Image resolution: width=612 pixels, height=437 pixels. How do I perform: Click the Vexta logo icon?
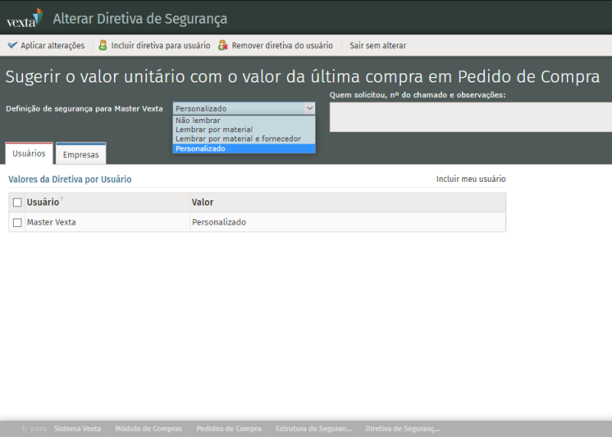(24, 18)
